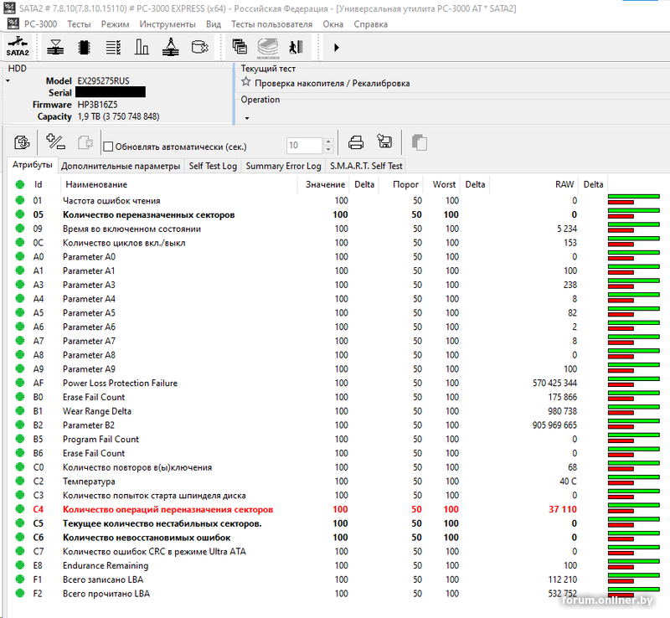Sort by the 'RAW' column header
The height and width of the screenshot is (618, 670).
[564, 184]
